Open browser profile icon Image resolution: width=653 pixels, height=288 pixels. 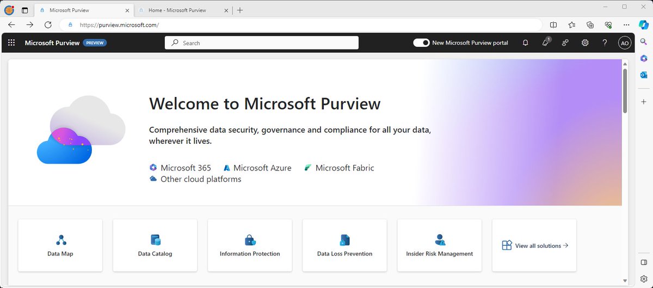coord(9,9)
